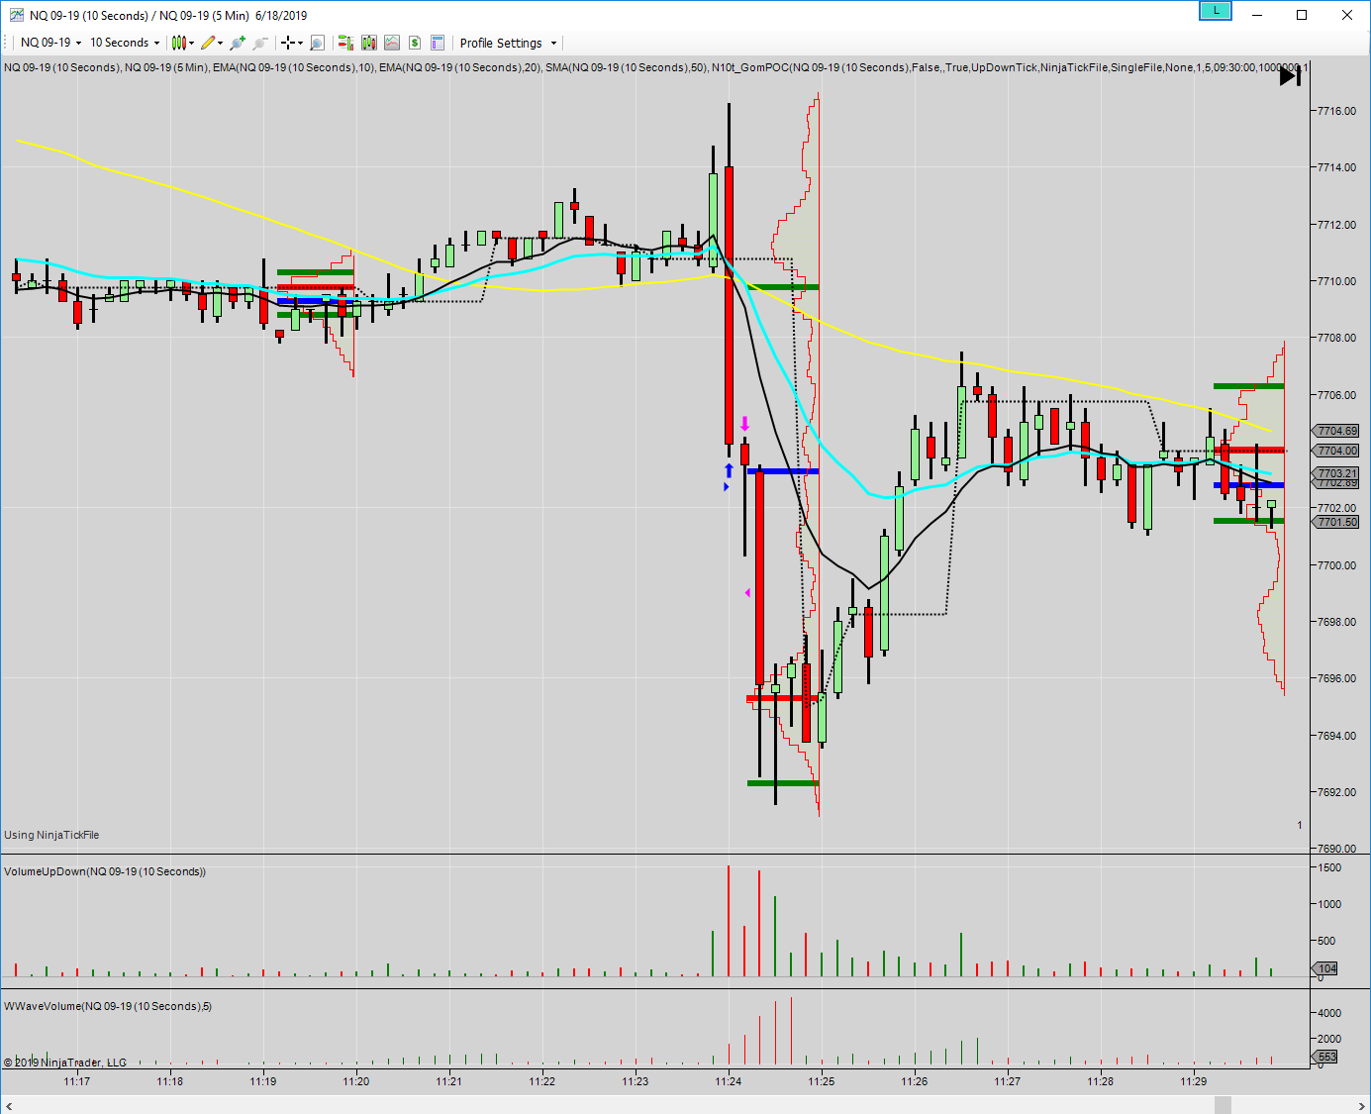
Task: Minimize the chart window
Action: click(x=1257, y=15)
